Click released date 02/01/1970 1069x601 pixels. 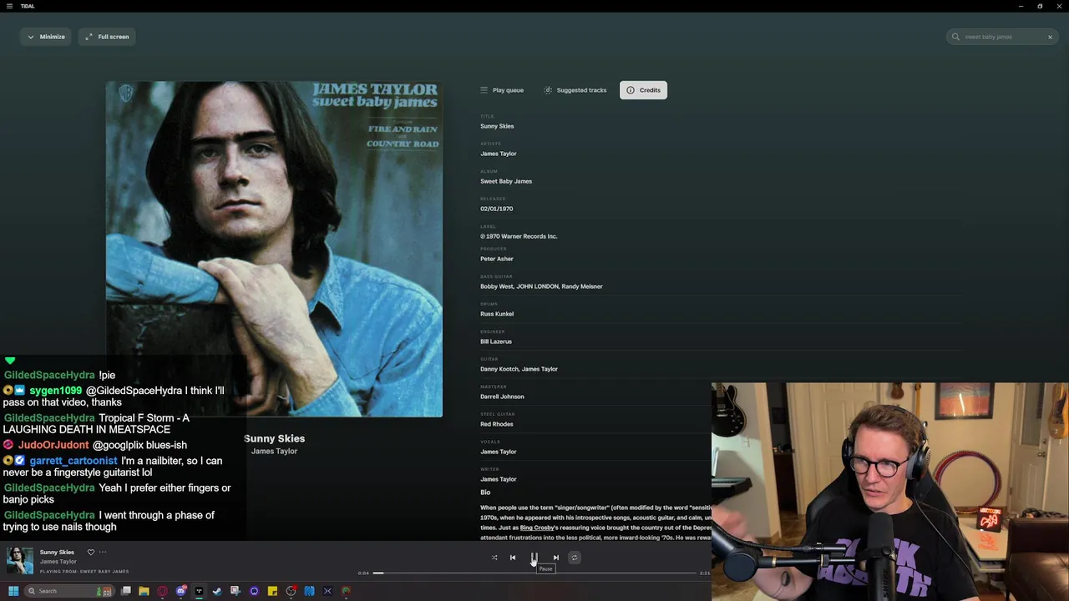point(497,209)
